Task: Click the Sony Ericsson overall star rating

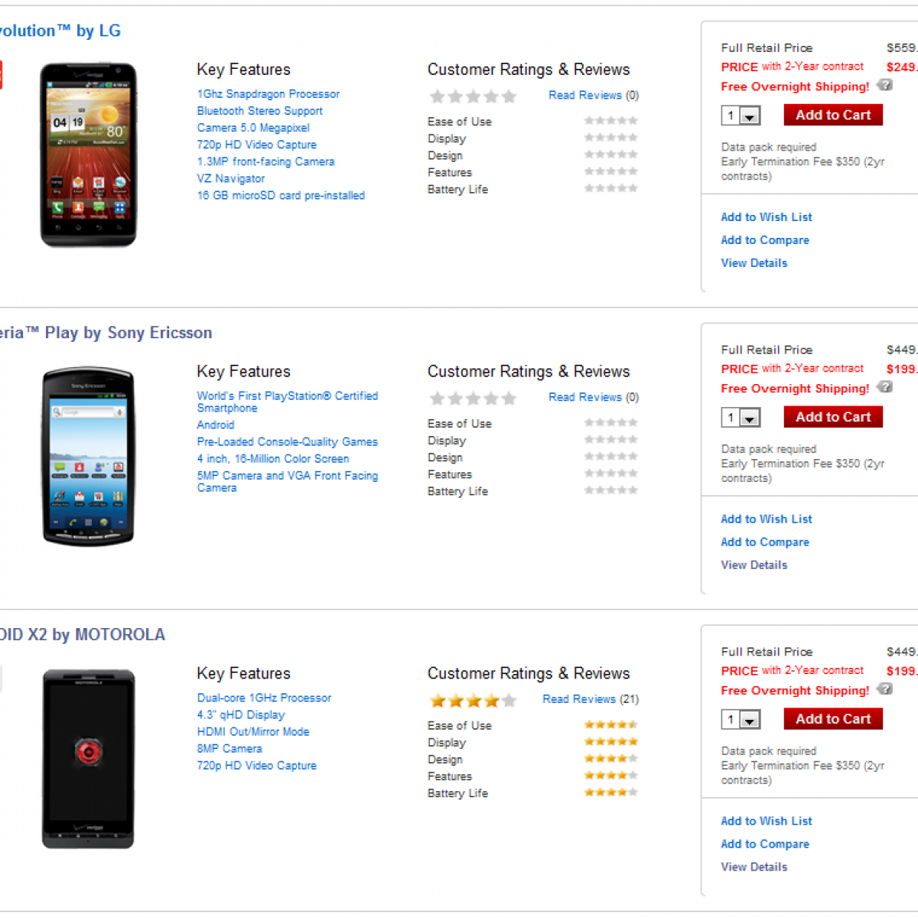Action: 473,399
